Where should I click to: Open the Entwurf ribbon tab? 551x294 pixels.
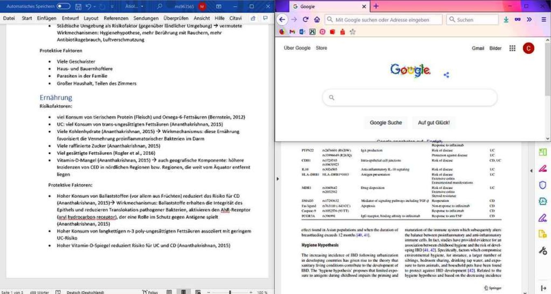pos(70,18)
